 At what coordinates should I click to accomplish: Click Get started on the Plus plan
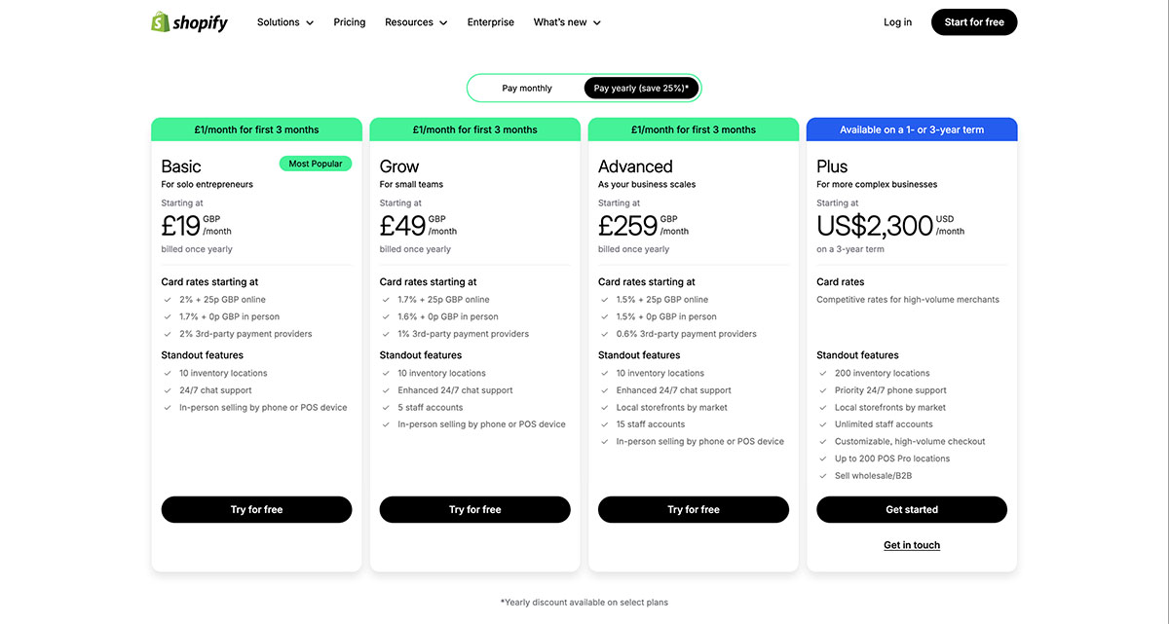point(912,509)
